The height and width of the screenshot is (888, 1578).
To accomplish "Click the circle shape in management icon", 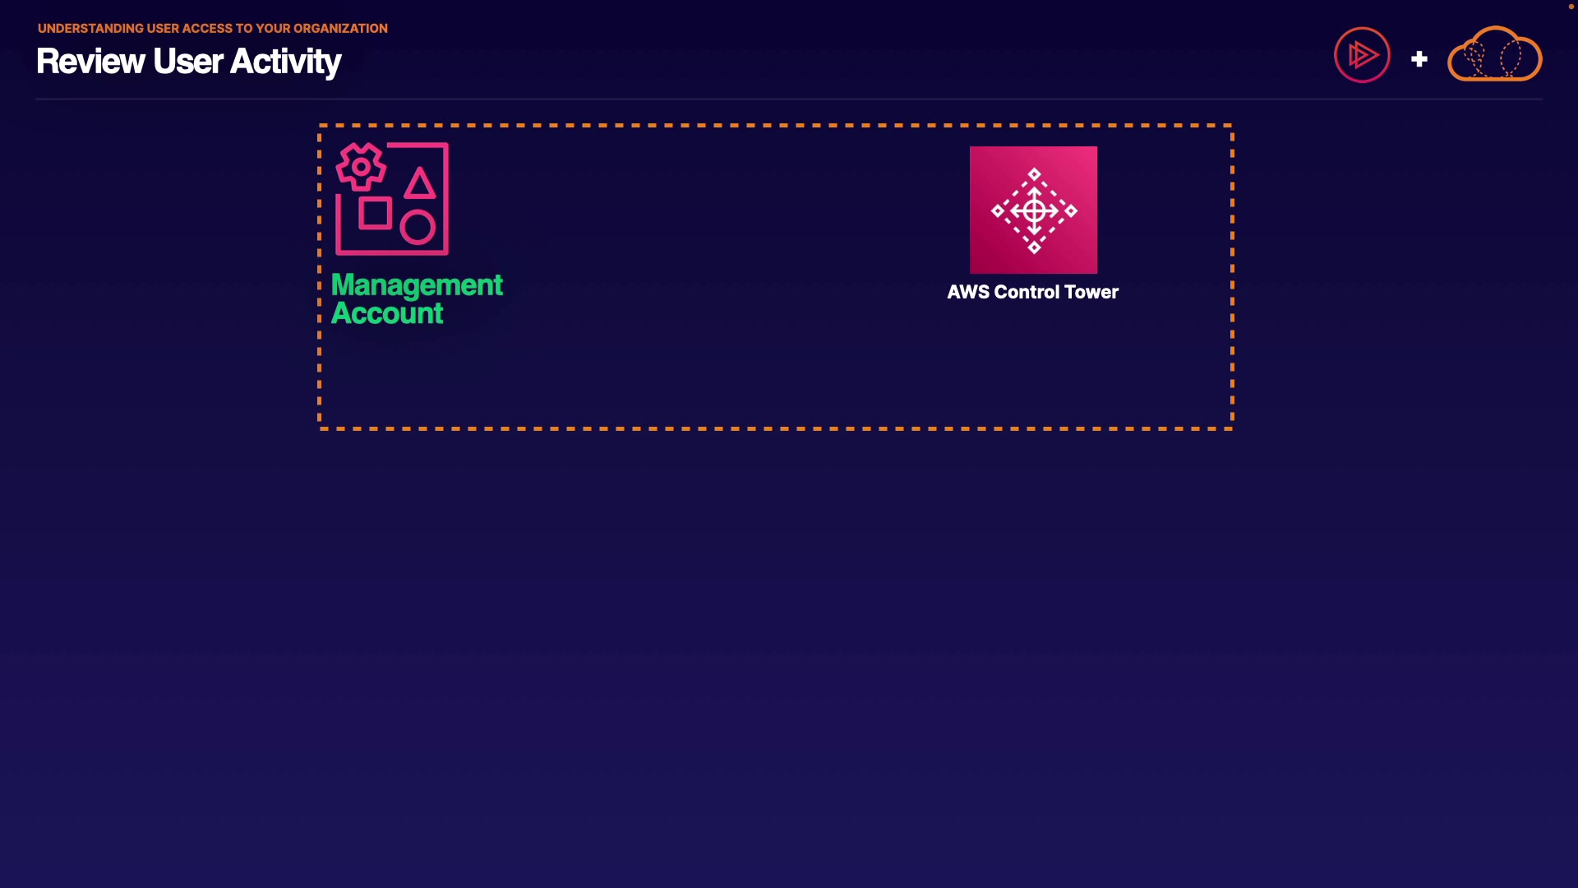I will click(418, 228).
